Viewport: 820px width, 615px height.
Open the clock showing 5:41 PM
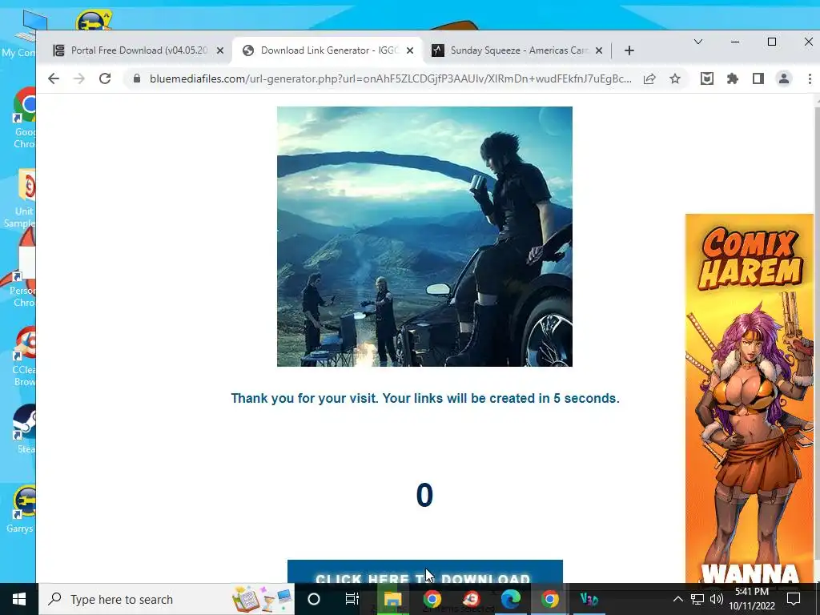coord(752,599)
